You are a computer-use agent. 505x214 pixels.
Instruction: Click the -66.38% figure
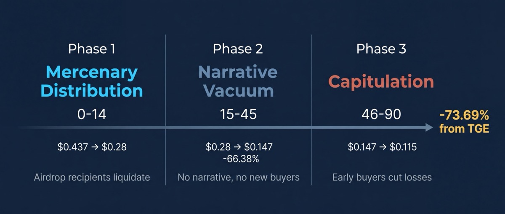tap(239, 159)
